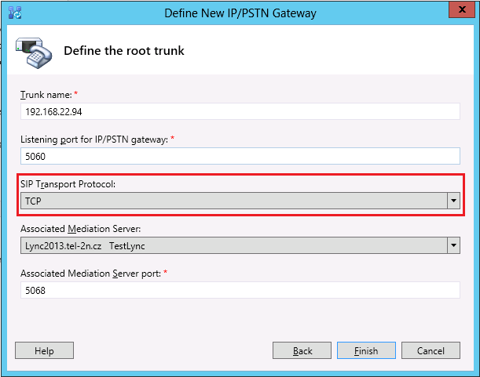The image size is (480, 377).
Task: Click the "Listening port for IP/PSTN gateway" label
Action: point(93,140)
